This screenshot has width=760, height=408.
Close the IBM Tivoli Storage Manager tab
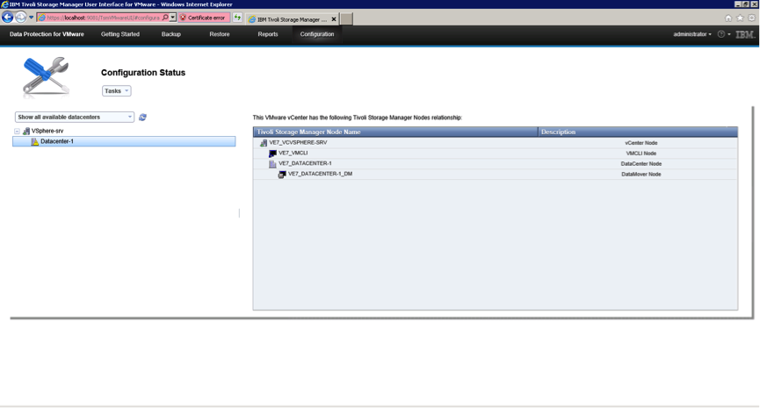coord(334,19)
